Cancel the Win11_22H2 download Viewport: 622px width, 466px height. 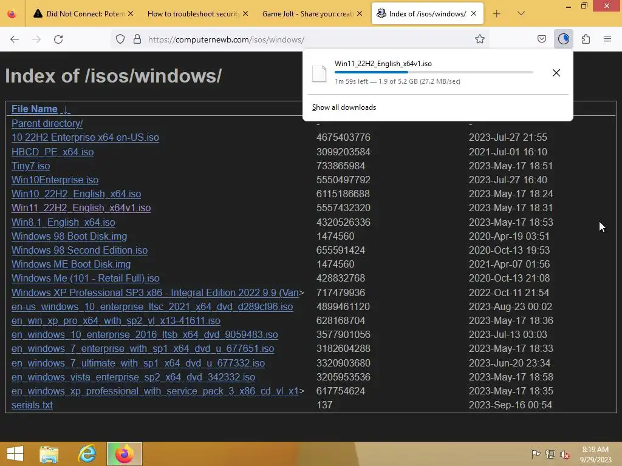click(556, 73)
